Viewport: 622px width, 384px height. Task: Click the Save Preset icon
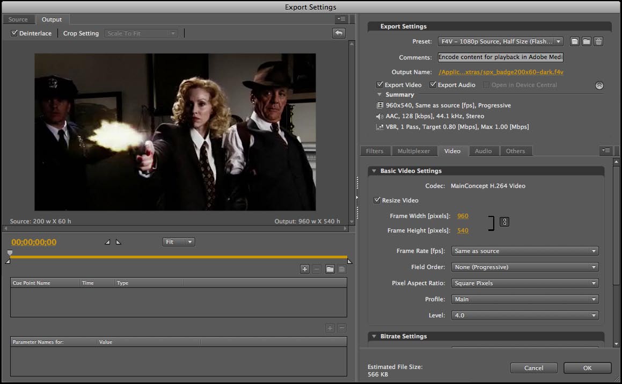575,41
